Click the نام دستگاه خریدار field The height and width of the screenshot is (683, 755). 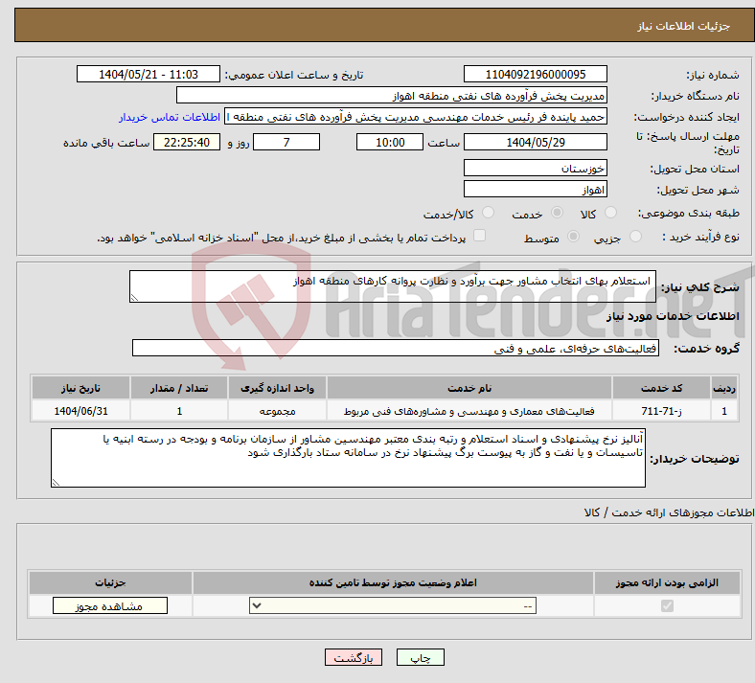pyautogui.click(x=392, y=95)
